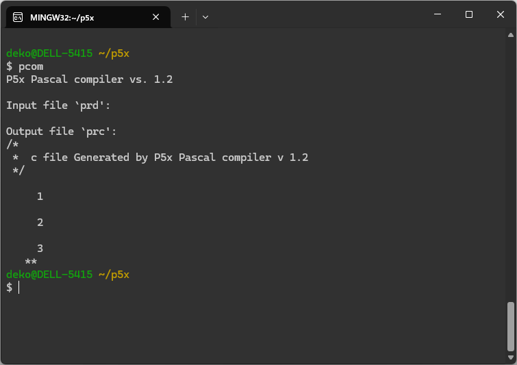The height and width of the screenshot is (365, 517).
Task: Click the terminal icon in the MINGW32 tab
Action: tap(18, 17)
